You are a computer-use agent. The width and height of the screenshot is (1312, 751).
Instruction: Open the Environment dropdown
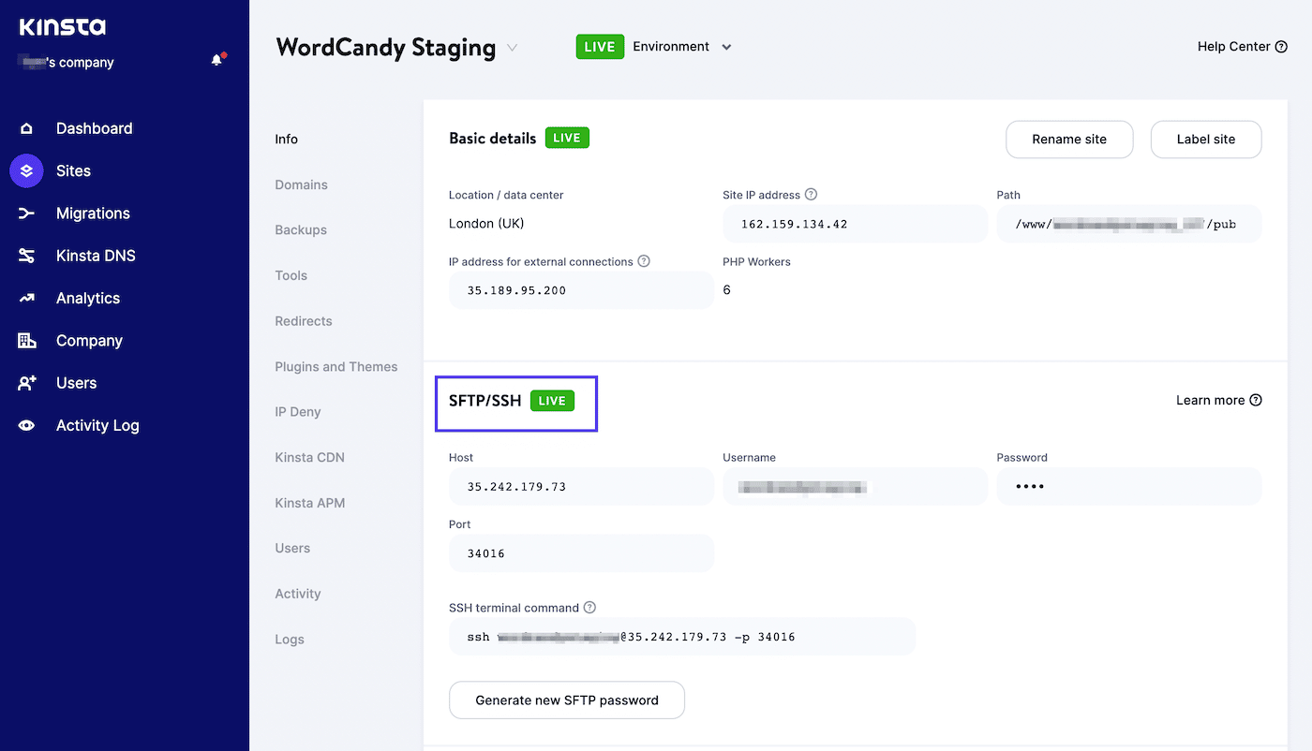click(x=727, y=46)
